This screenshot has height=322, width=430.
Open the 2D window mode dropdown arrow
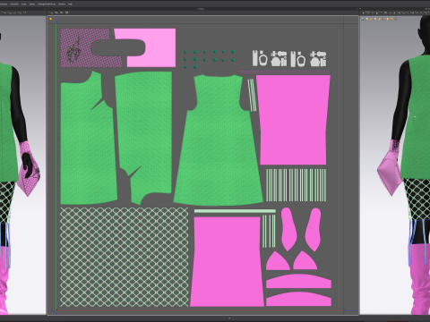212,9
